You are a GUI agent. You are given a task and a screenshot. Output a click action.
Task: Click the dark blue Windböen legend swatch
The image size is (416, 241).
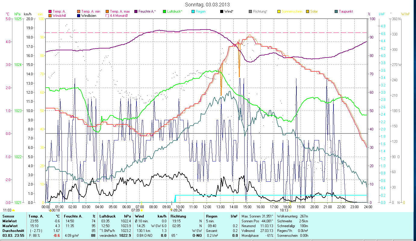point(79,15)
